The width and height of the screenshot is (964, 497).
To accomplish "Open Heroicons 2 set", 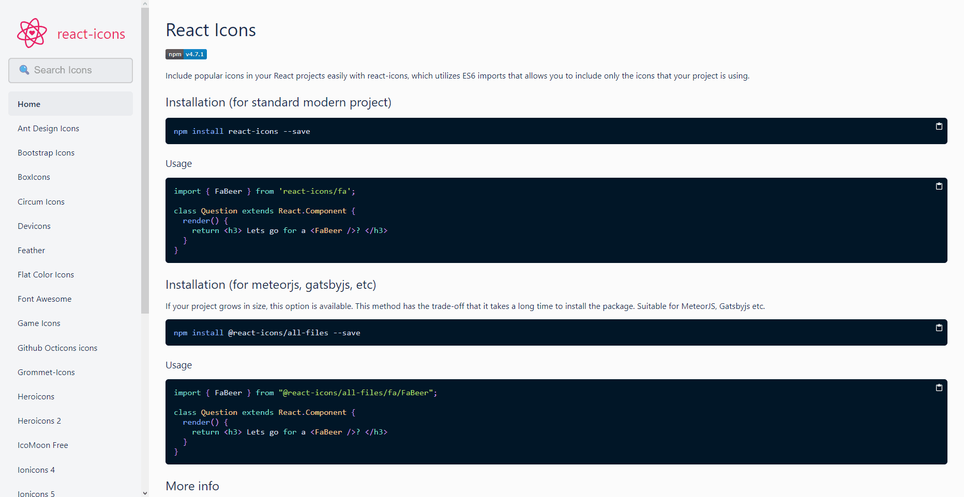I will tap(39, 421).
